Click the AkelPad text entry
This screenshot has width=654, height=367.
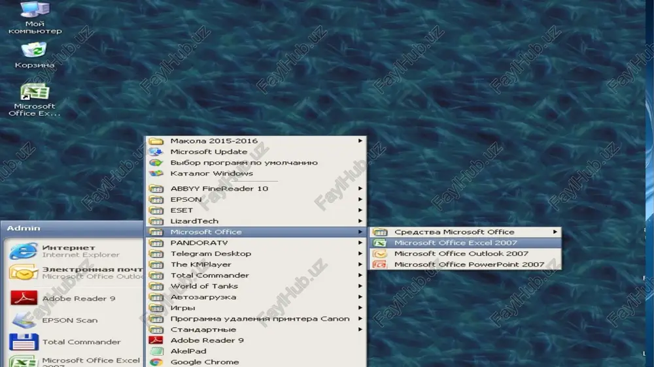(188, 351)
